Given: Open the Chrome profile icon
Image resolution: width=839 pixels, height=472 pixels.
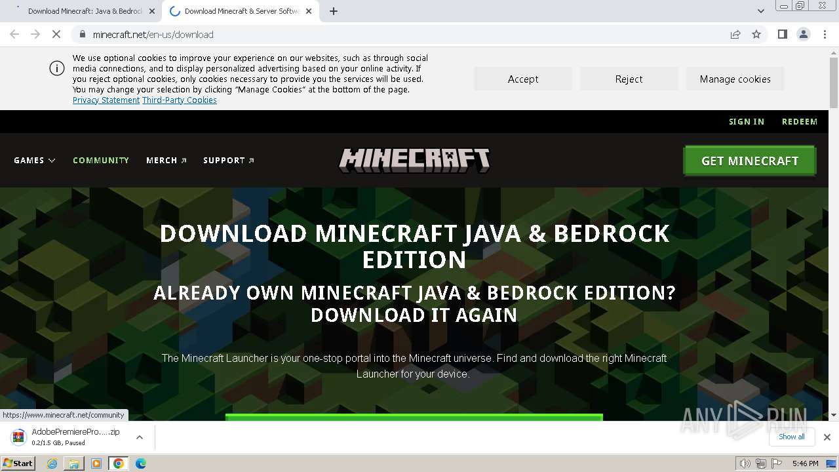Looking at the screenshot, I should 804,34.
